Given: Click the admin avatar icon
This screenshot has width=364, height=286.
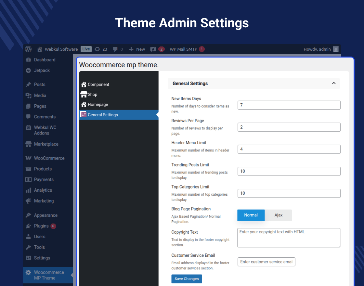Looking at the screenshot, I should 336,49.
